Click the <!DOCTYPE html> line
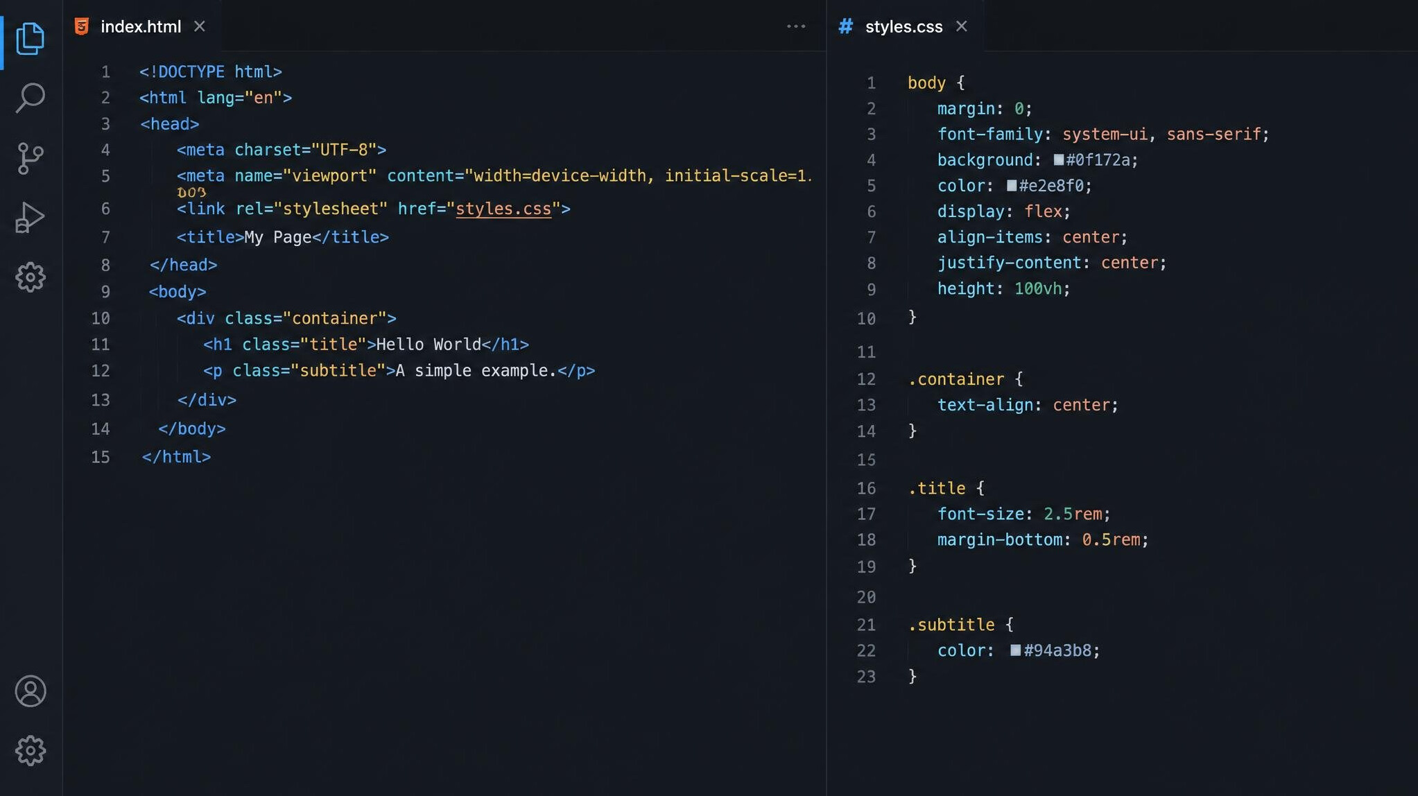Screen dimensions: 1418x796 point(211,72)
